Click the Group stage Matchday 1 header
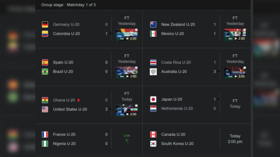This screenshot has height=157, width=280. [68, 5]
